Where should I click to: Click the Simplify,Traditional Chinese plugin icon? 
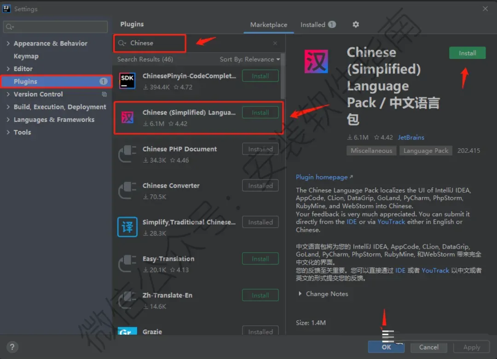(127, 227)
